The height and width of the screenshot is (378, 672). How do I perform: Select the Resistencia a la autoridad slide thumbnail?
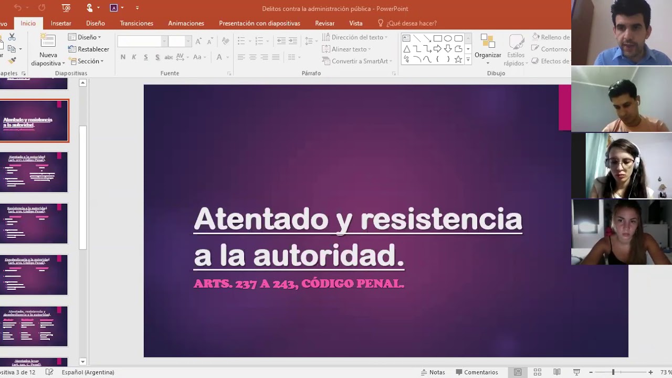(x=34, y=223)
